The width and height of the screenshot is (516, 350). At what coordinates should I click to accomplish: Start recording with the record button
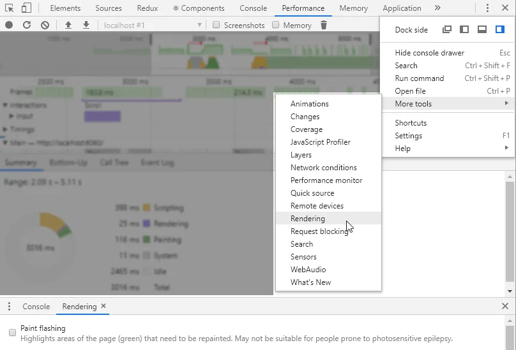pos(9,25)
